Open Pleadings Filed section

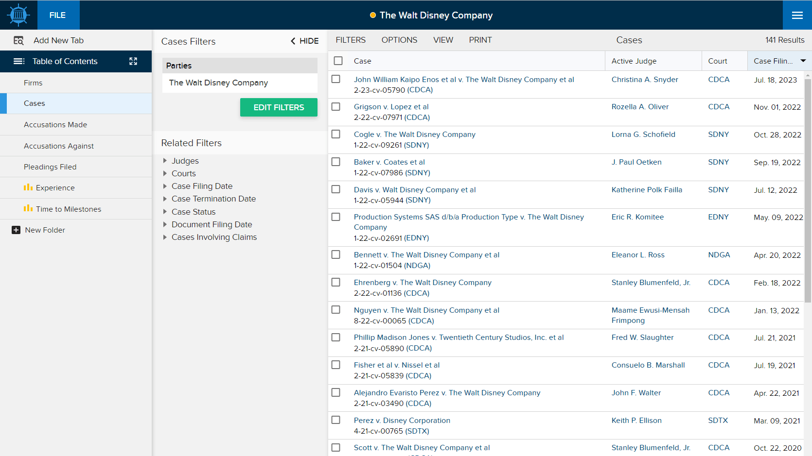click(76, 167)
